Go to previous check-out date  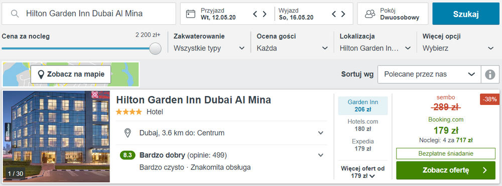[334, 13]
